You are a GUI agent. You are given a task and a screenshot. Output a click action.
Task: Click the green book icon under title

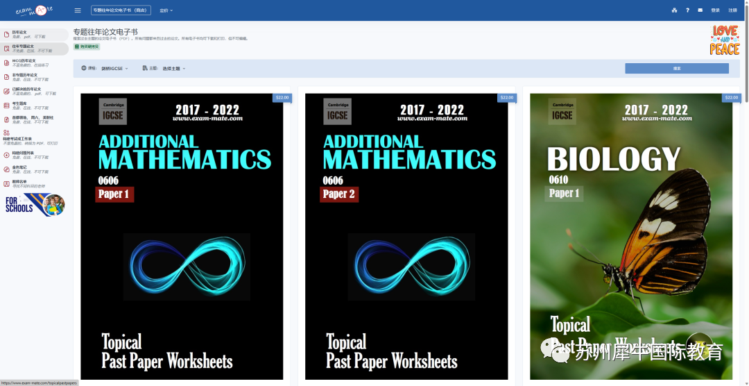coord(77,47)
